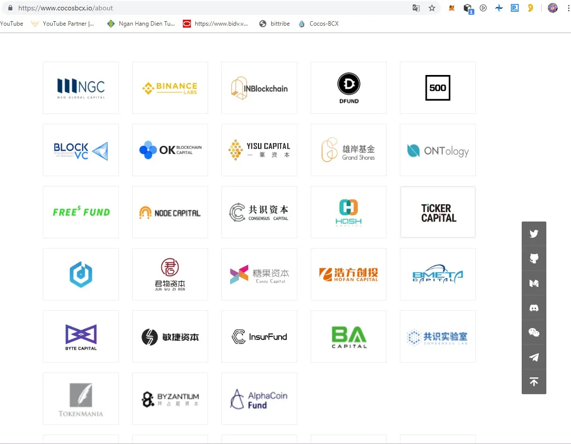Click the blue hexagon logo card
The width and height of the screenshot is (571, 444).
[x=81, y=274]
